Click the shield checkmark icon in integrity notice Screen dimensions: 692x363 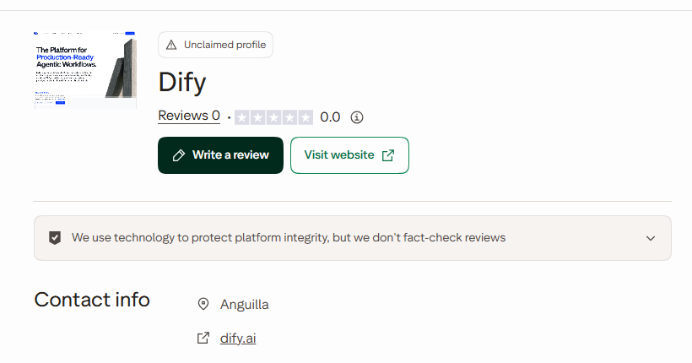[55, 237]
